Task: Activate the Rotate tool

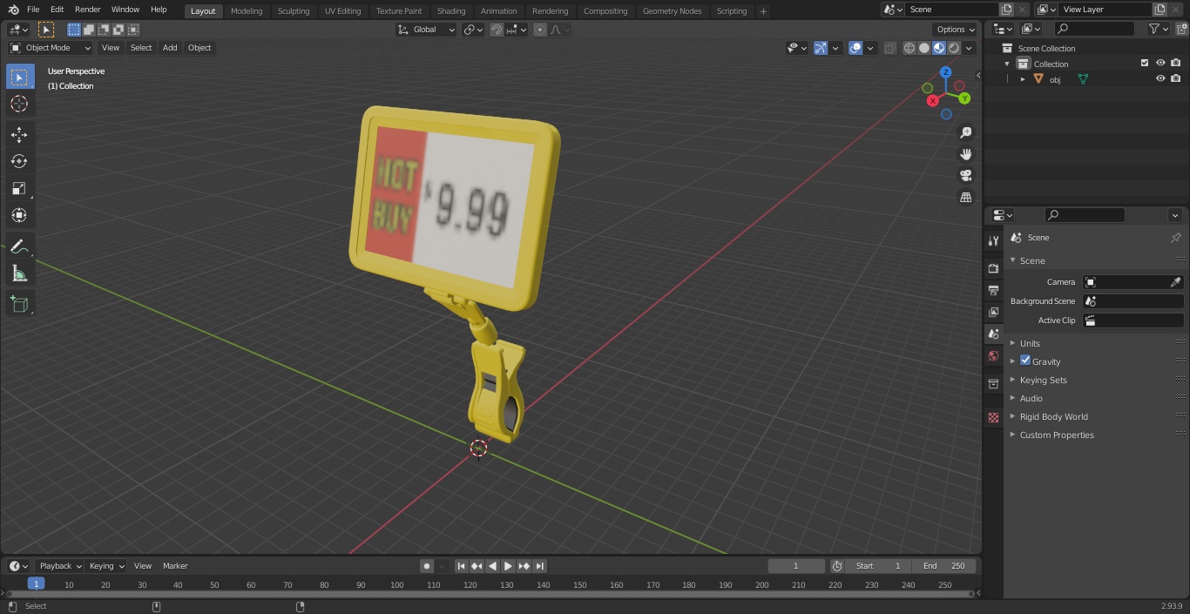Action: click(x=19, y=161)
